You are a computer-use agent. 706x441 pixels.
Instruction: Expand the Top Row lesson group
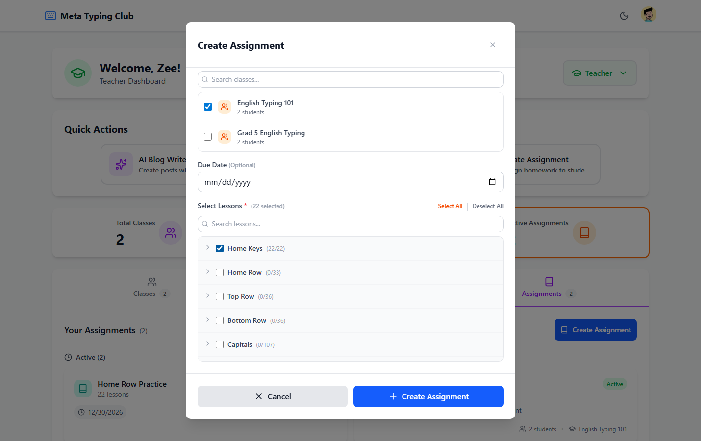(x=208, y=296)
